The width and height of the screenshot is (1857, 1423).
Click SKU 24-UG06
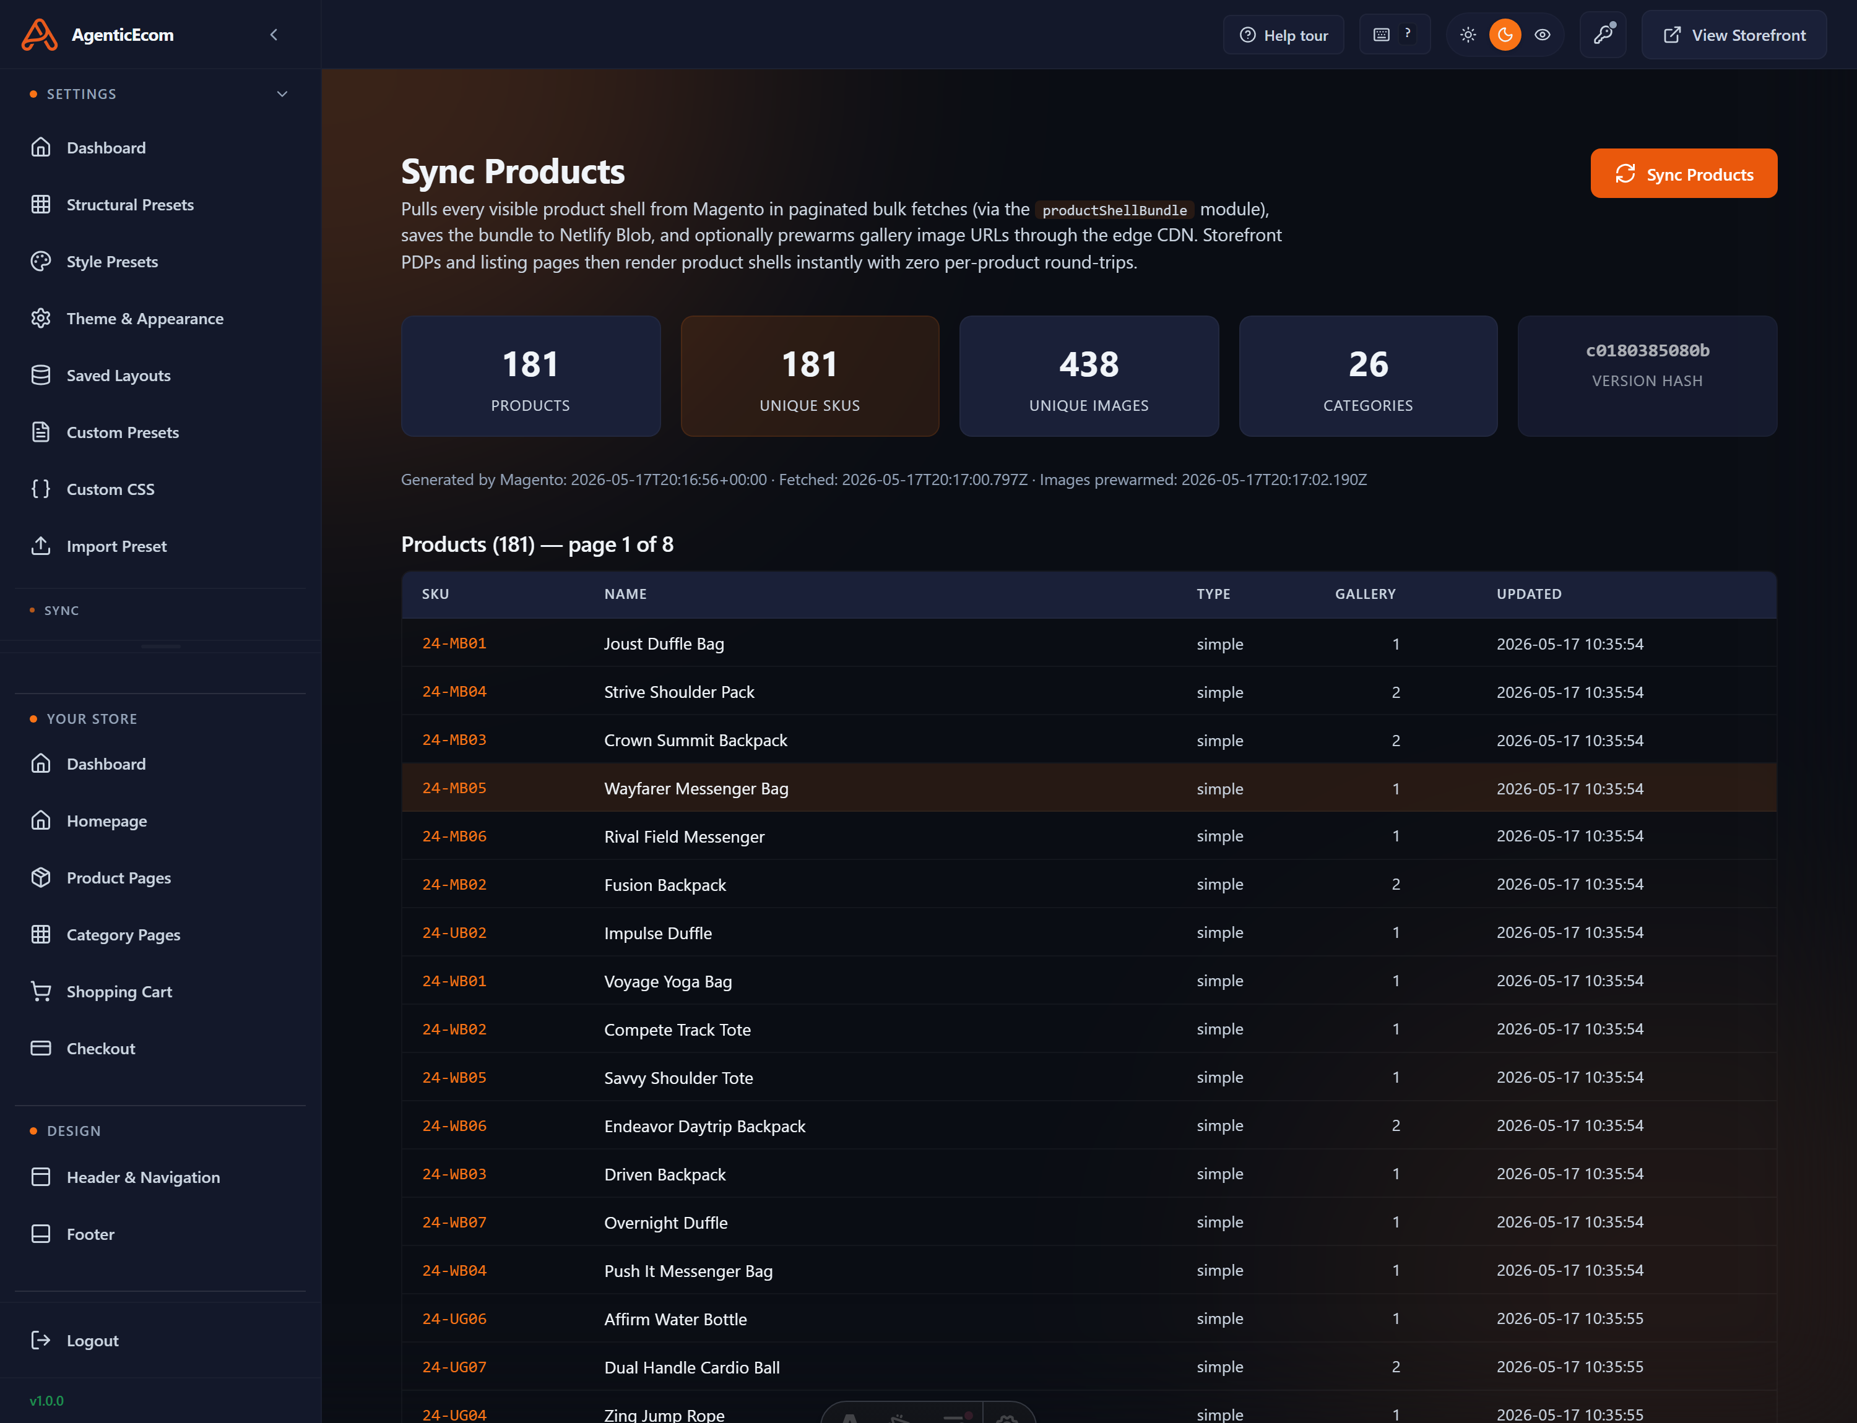[x=454, y=1319]
